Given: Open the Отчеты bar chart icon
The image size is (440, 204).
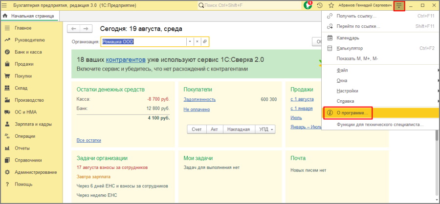Looking at the screenshot, I should click(x=7, y=148).
